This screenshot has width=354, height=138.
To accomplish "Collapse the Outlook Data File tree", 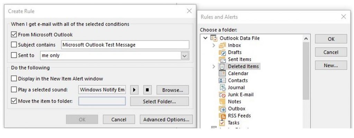I will (x=205, y=38).
